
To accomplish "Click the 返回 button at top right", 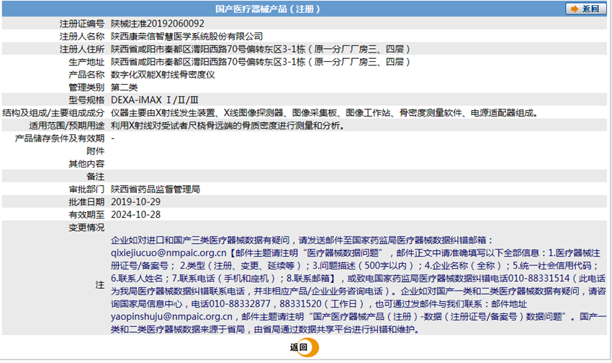I will [x=585, y=9].
